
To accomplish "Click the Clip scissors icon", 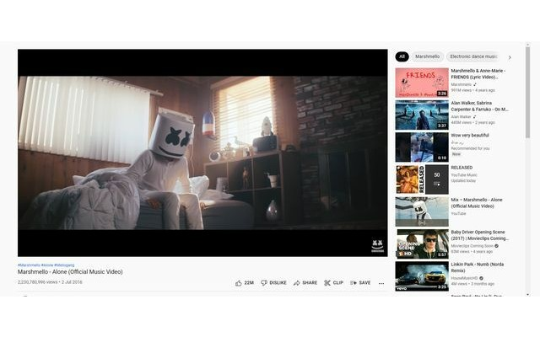I will [x=327, y=283].
